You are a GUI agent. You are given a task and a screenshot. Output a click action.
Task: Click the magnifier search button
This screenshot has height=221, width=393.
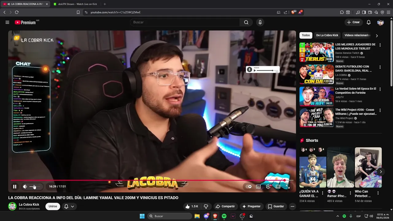[246, 22]
